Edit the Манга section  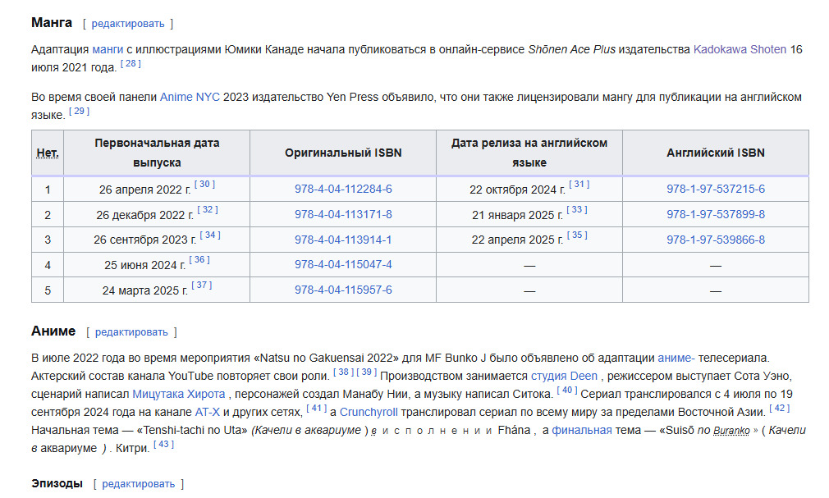[127, 24]
